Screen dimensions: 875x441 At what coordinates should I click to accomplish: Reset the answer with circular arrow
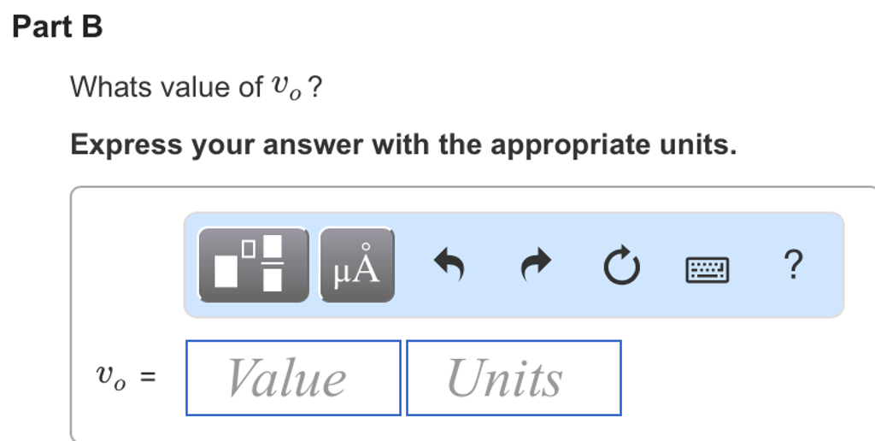(622, 267)
